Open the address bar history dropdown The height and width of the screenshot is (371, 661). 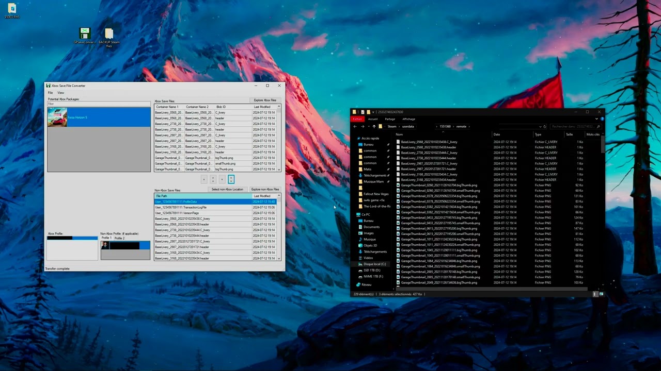click(540, 126)
